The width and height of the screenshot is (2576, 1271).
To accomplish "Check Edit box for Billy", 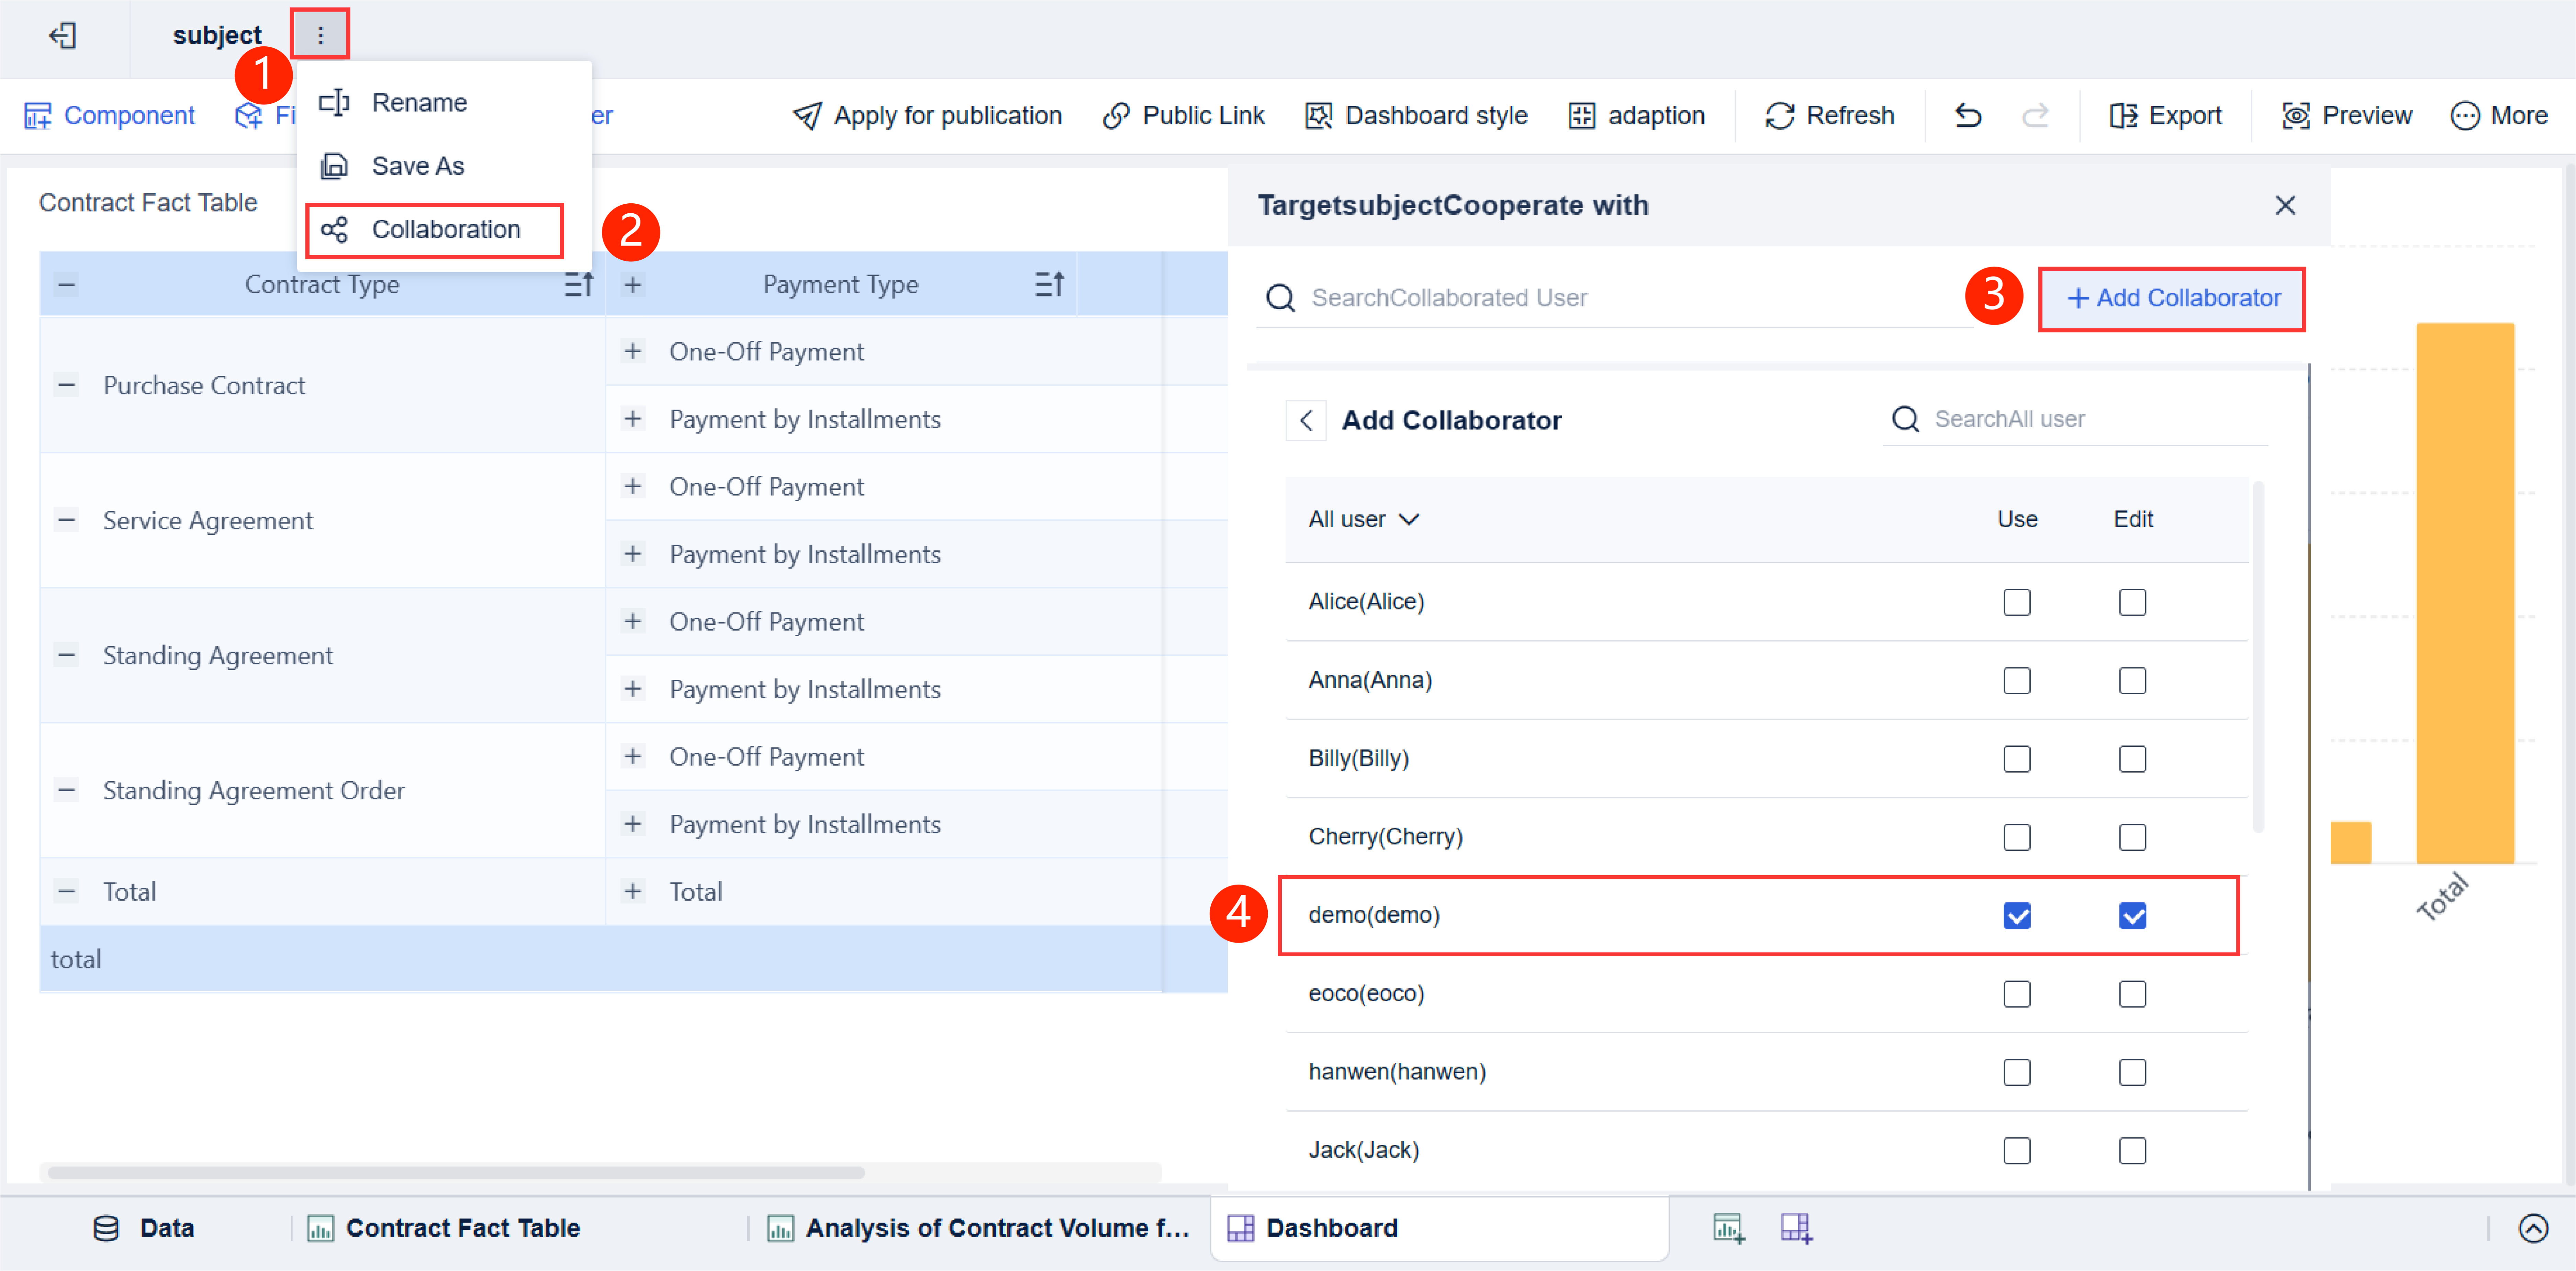I will [2132, 759].
